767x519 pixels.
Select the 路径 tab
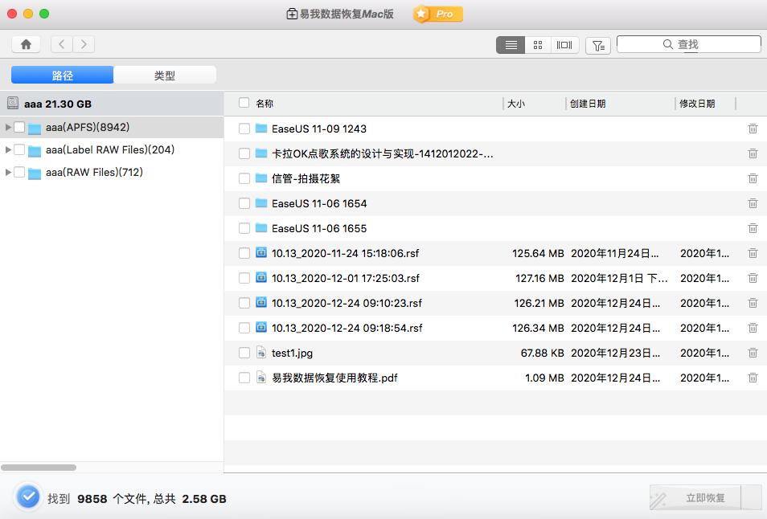62,74
